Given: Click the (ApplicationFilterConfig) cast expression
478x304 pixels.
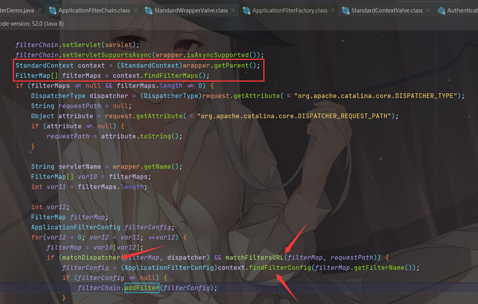Looking at the screenshot, I should [x=169, y=267].
